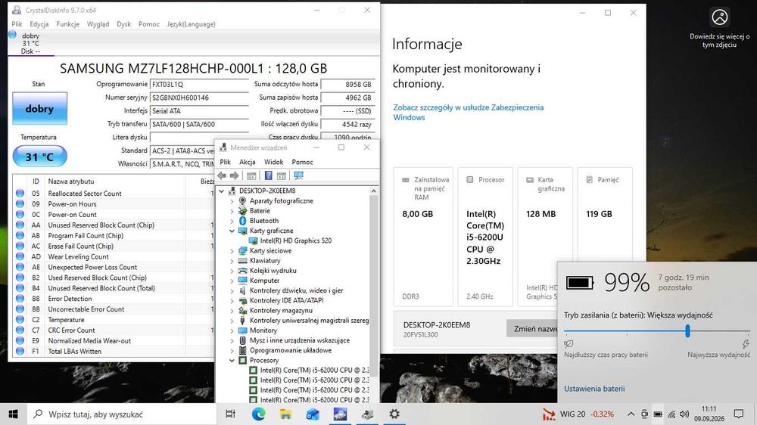Select 'Total LBAs Written' attribute row
This screenshot has width=757, height=425.
[x=114, y=351]
